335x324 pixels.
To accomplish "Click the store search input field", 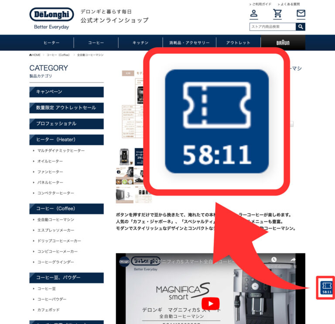I will pyautogui.click(x=273, y=27).
